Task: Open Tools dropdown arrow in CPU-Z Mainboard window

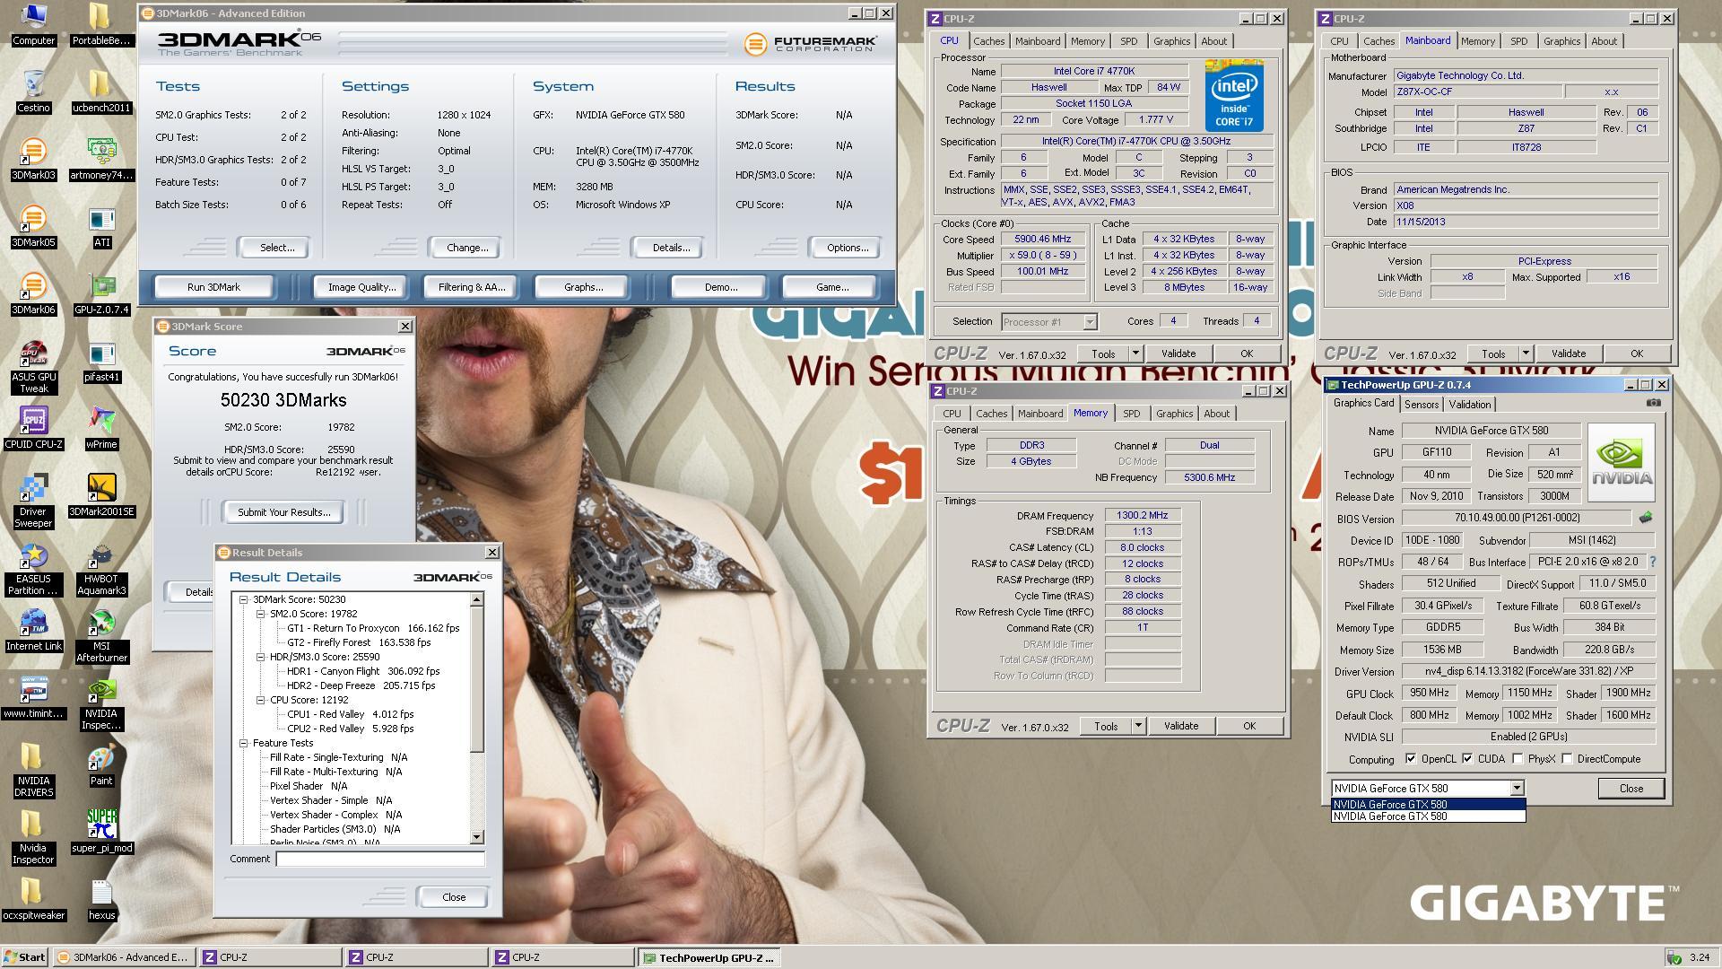Action: (1526, 354)
